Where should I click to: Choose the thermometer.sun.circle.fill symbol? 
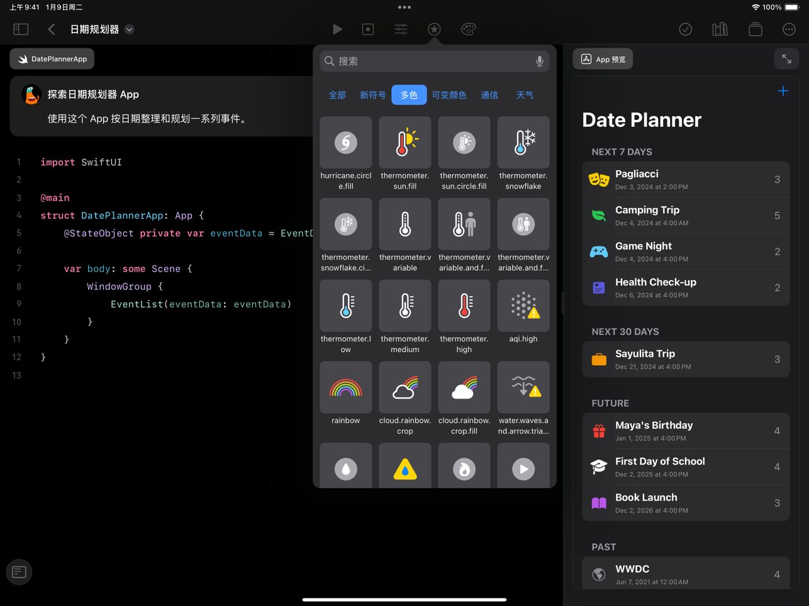[464, 143]
